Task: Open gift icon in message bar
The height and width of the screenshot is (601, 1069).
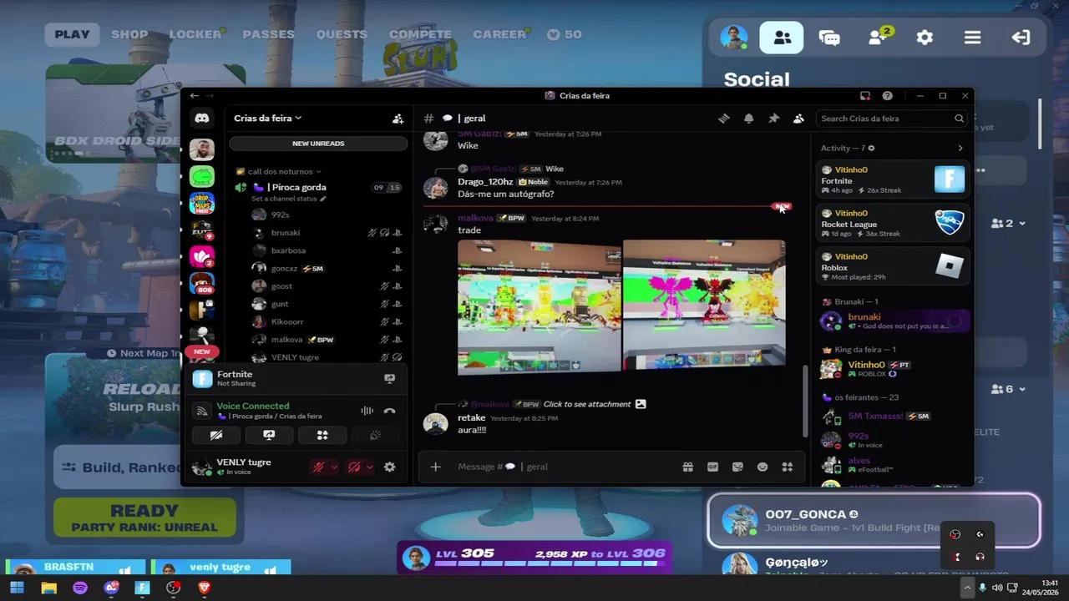Action: (687, 467)
